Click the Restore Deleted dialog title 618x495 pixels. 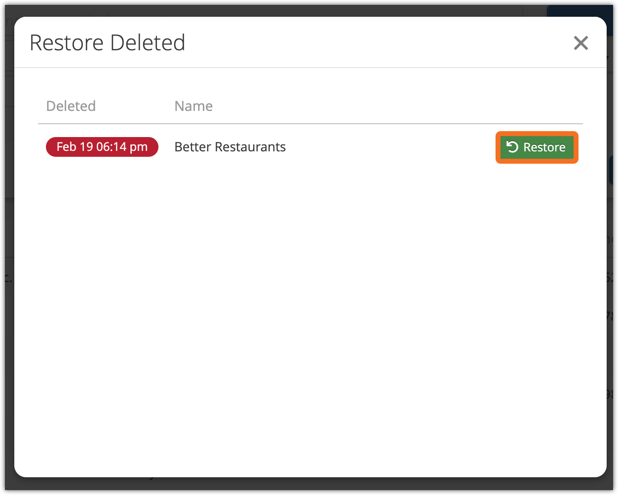tap(107, 43)
